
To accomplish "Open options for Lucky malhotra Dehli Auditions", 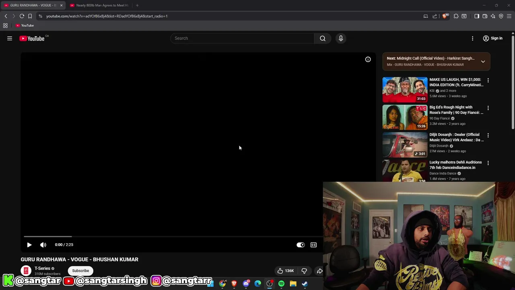I will (x=488, y=163).
